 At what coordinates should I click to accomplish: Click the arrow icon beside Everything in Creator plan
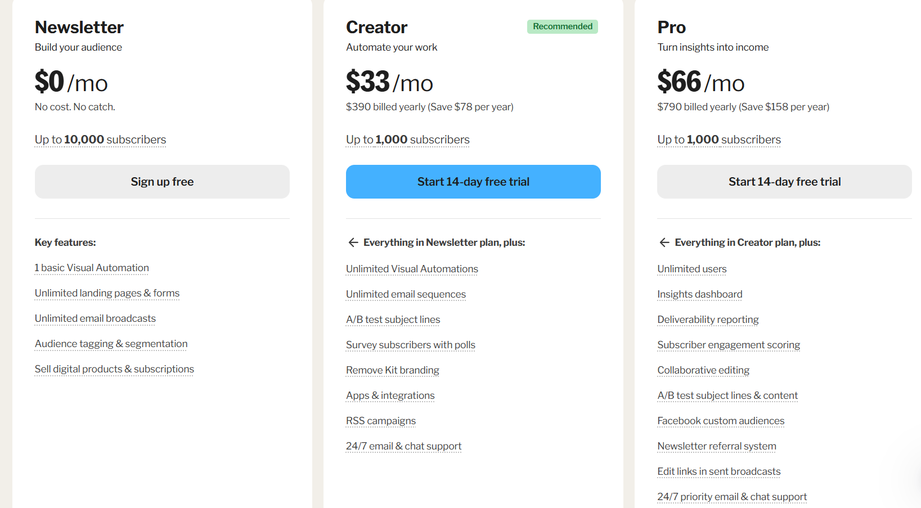point(664,242)
